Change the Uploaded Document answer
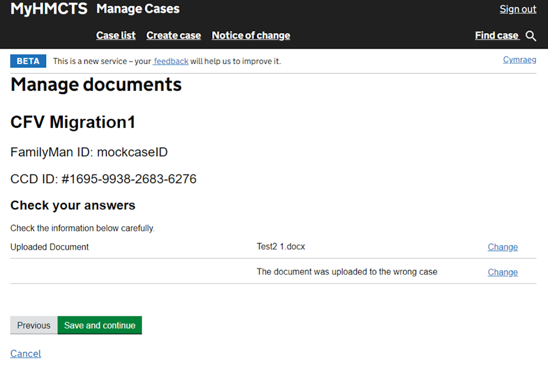Viewport: 548px width, 365px height. tap(502, 247)
